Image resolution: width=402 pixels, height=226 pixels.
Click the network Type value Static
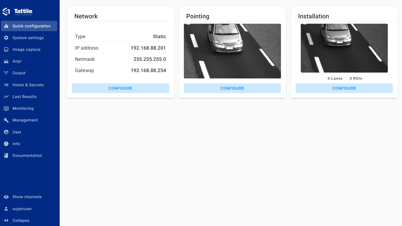point(159,36)
